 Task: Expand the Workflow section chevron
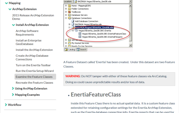(6, 105)
